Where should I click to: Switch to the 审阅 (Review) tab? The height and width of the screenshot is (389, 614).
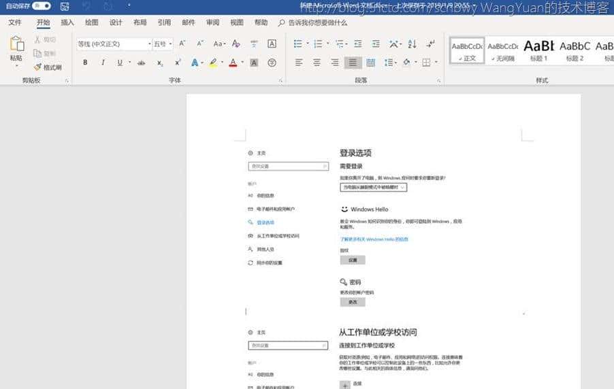pyautogui.click(x=212, y=22)
